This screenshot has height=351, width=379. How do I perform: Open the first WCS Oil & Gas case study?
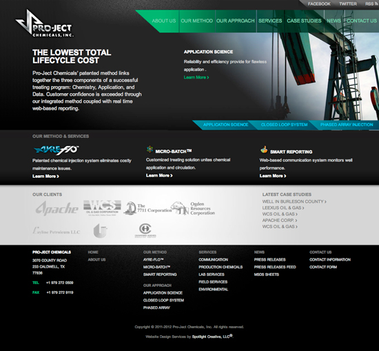coord(280,214)
